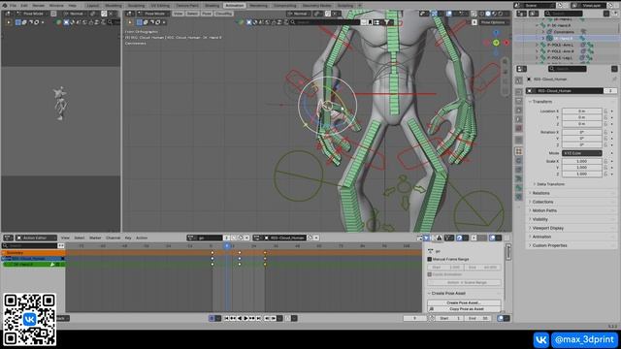Open Pose Mode dropdown in main viewport
This screenshot has width=621, height=349.
click(152, 14)
